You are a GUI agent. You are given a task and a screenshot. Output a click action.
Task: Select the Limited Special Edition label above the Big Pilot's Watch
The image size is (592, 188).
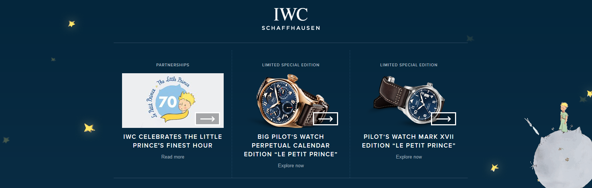click(x=291, y=65)
